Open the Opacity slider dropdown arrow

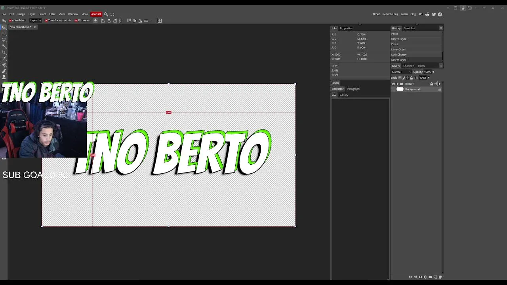coord(433,72)
